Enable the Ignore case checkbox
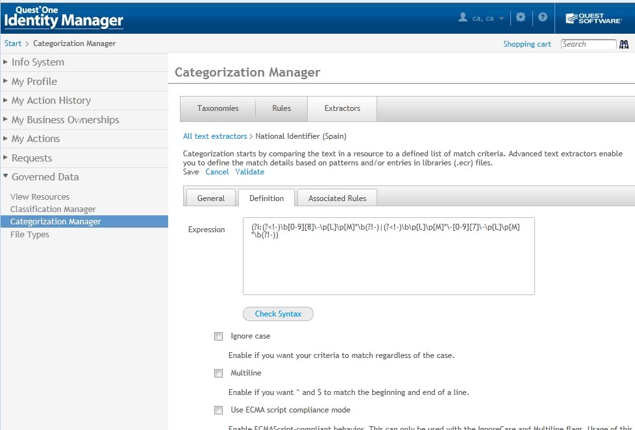The height and width of the screenshot is (430, 635). [218, 337]
